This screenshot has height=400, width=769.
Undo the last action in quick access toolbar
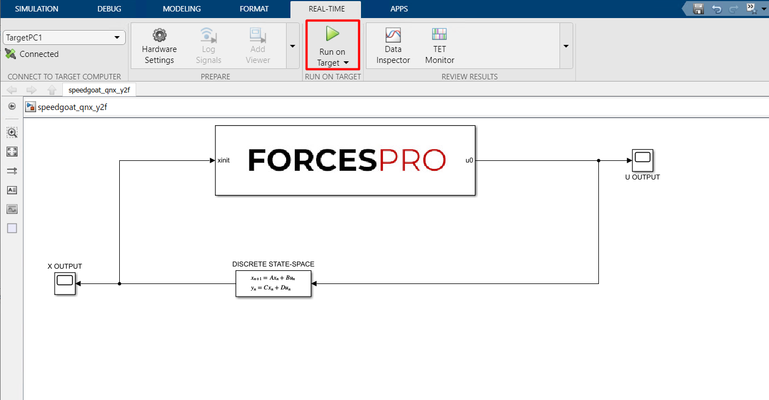coord(716,9)
